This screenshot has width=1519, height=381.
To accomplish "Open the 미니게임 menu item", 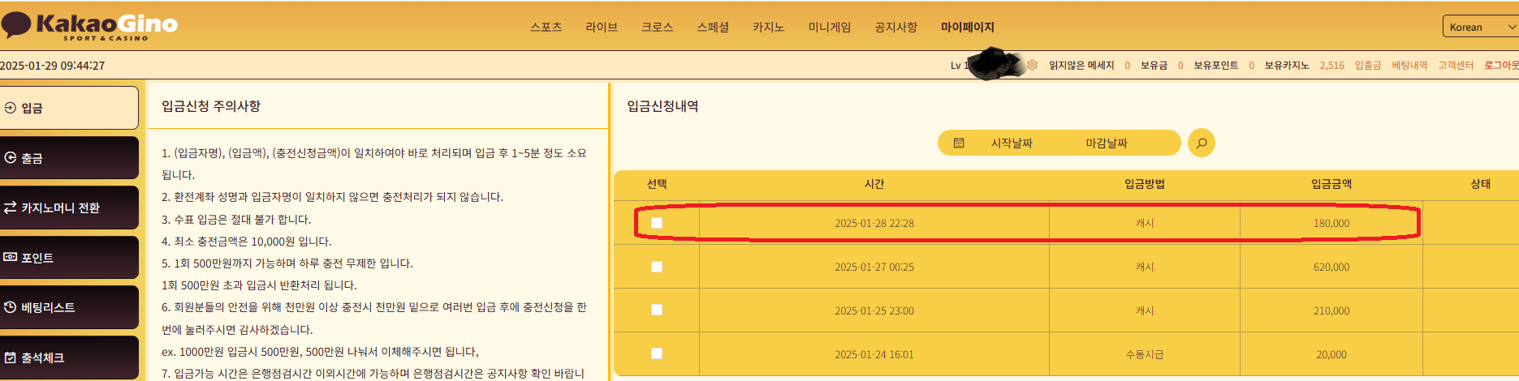I will (829, 27).
